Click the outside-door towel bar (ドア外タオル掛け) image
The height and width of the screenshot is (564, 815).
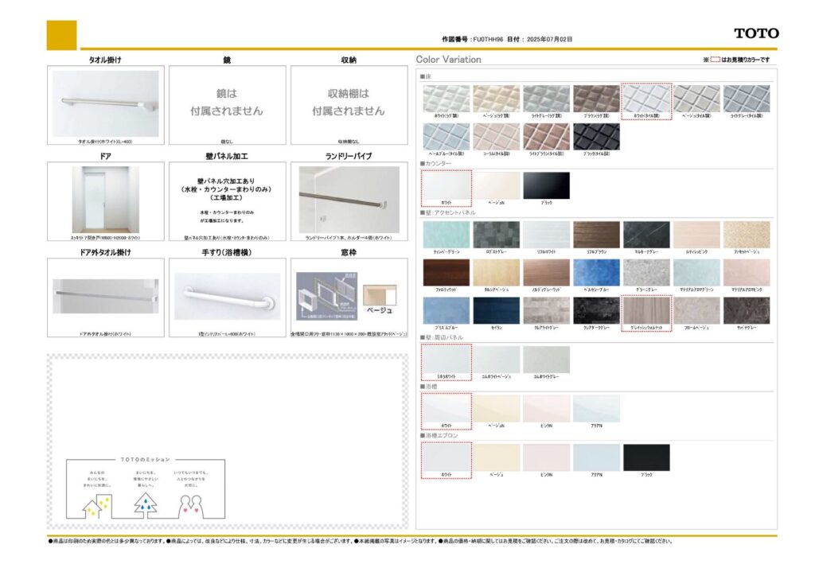[x=106, y=296]
